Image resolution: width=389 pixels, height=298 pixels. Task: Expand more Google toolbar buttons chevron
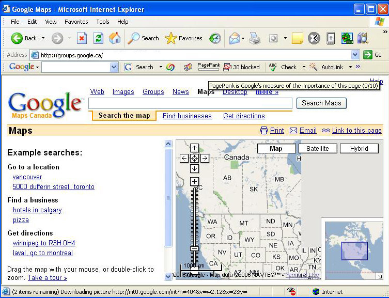357,67
